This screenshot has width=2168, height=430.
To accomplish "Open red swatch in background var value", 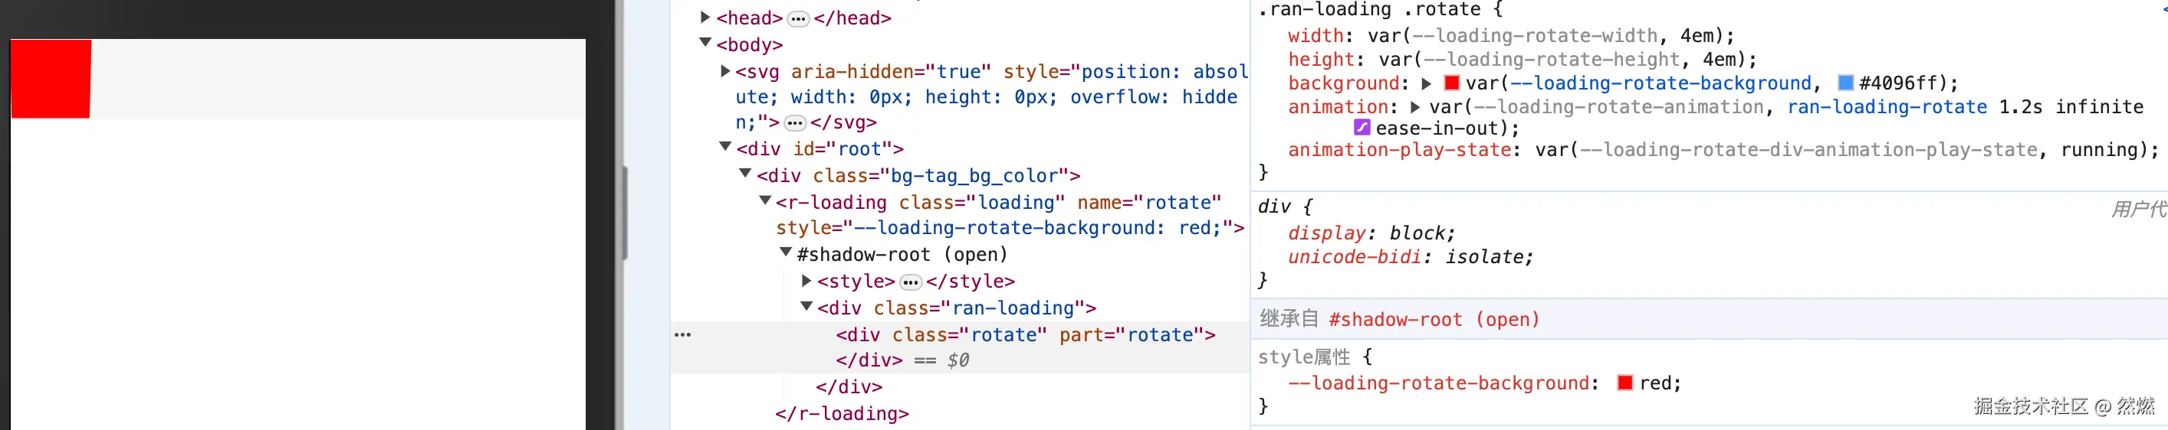I will (x=1452, y=83).
